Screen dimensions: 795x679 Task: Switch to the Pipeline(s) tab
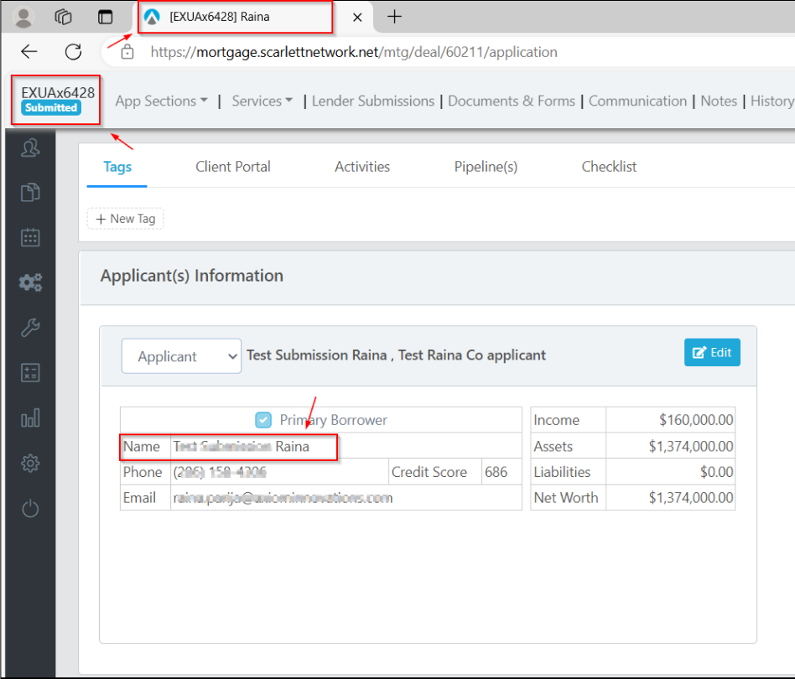[x=486, y=167]
